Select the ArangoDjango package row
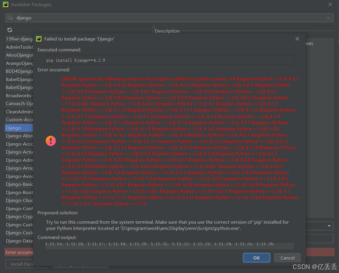Screen dimensions: 339x273 (x=19, y=63)
